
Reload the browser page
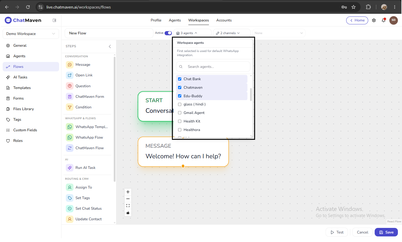click(28, 7)
